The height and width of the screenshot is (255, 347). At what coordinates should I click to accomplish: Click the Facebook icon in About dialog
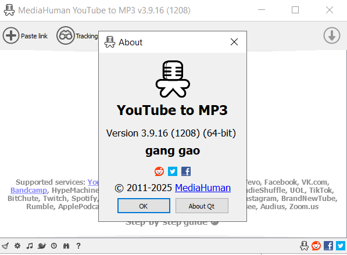pyautogui.click(x=186, y=171)
